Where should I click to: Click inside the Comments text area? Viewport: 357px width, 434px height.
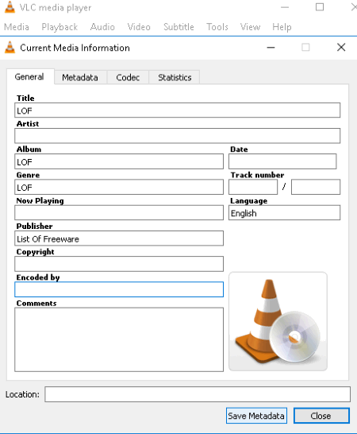[119, 339]
